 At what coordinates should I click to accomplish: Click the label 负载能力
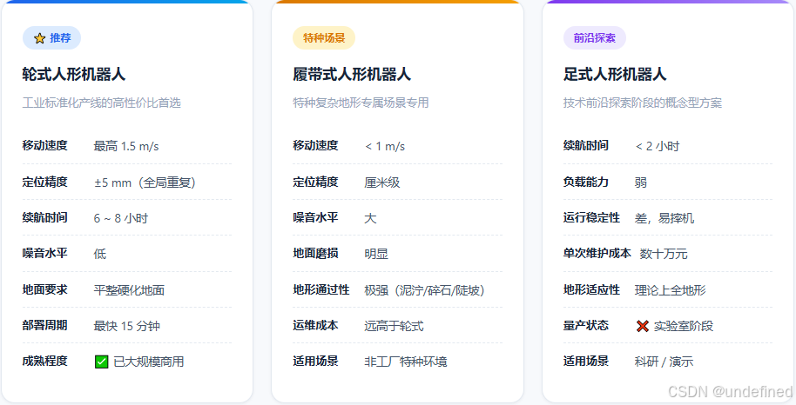tap(586, 182)
